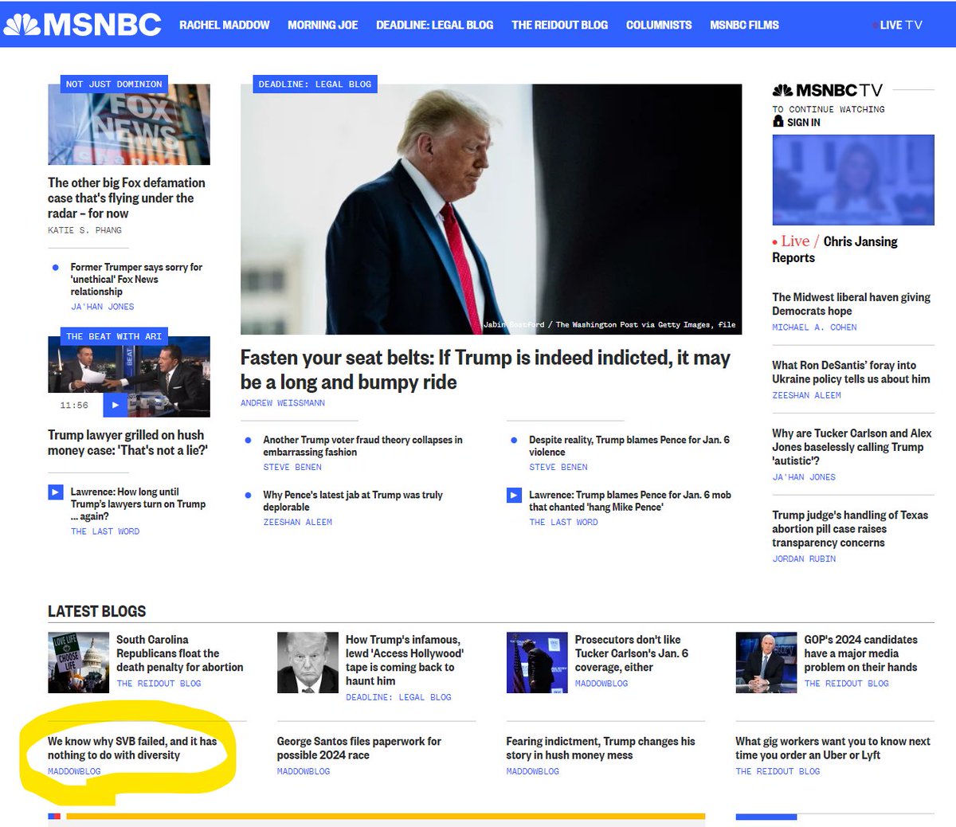
Task: Click the lock icon beside Sign In
Action: point(778,121)
